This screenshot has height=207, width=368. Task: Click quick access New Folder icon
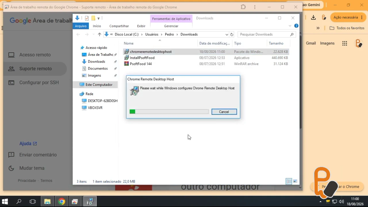93,18
